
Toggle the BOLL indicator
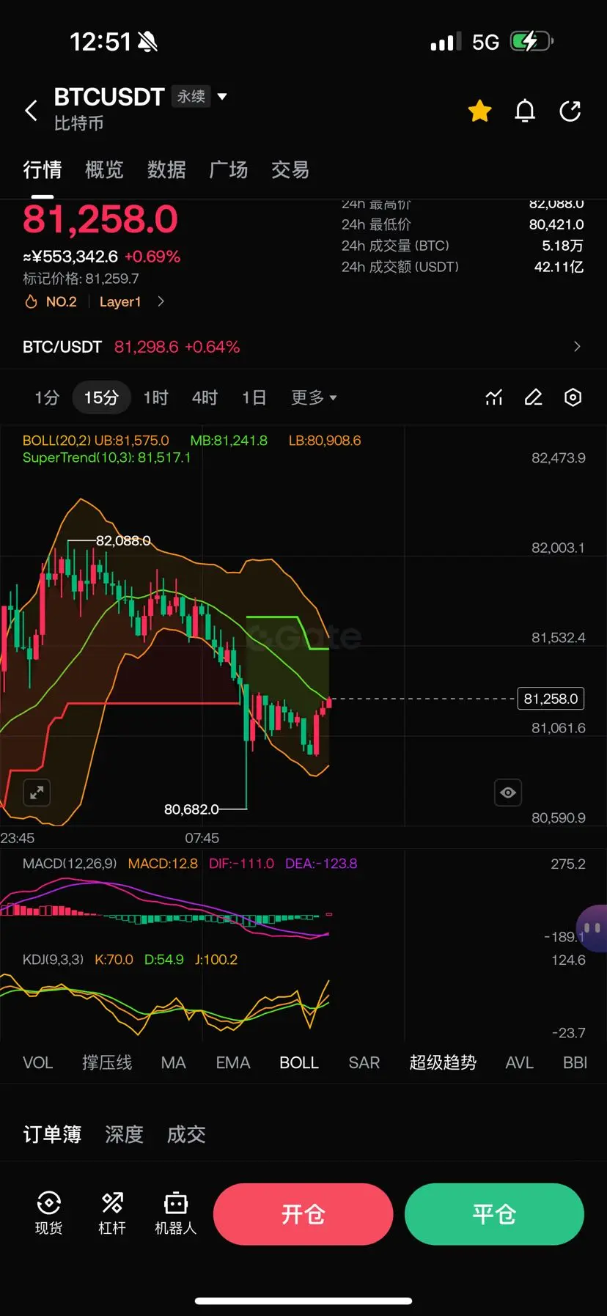pyautogui.click(x=299, y=1062)
